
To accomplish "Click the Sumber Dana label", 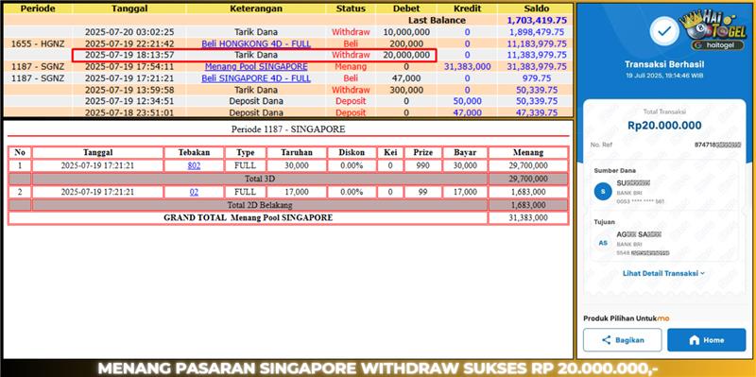I will click(x=615, y=170).
